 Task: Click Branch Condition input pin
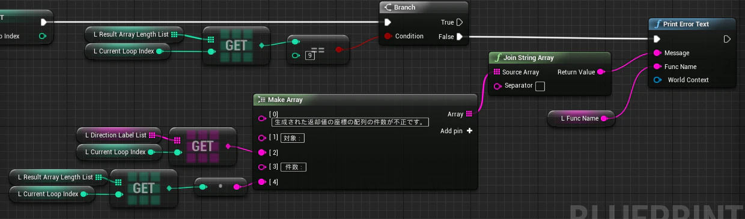point(388,36)
